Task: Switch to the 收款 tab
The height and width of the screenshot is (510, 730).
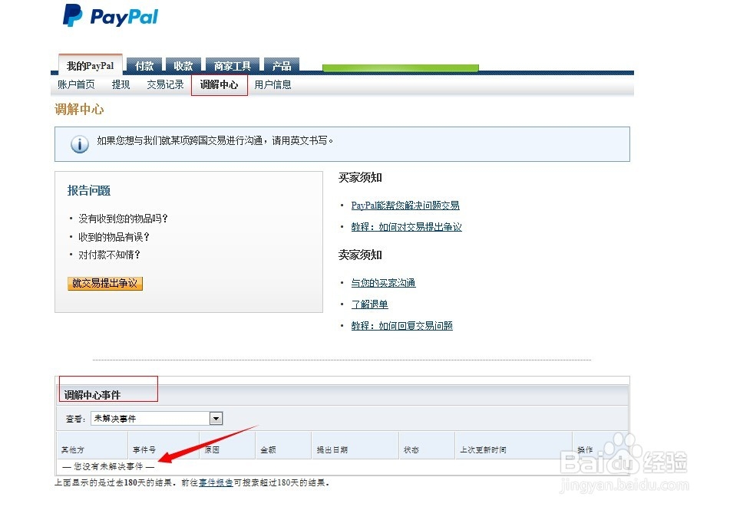Action: tap(183, 66)
